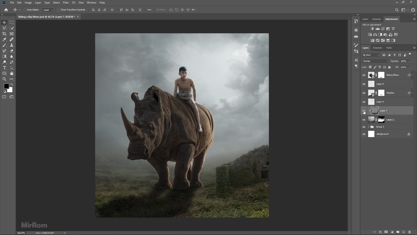This screenshot has height=235, width=417.
Task: Select the Layer 4 thumbnail
Action: pos(371,102)
